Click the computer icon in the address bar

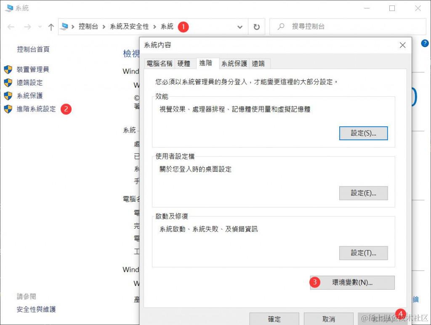65,27
